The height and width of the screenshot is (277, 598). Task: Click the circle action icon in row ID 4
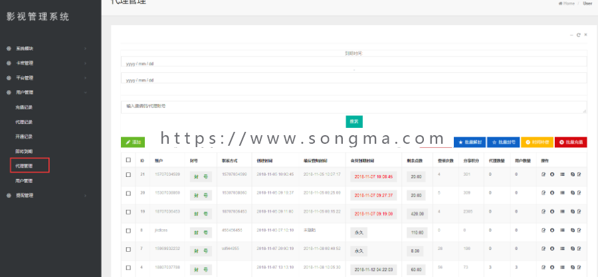[552, 268]
